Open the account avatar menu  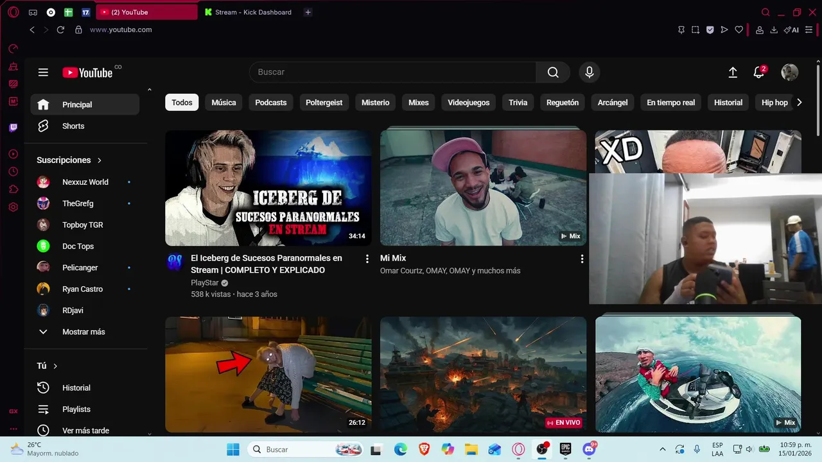pos(789,73)
